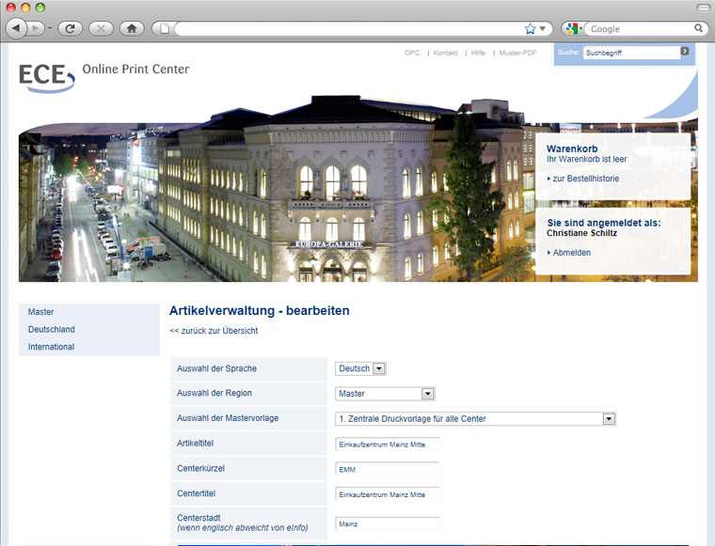The image size is (715, 546).
Task: Submit site search with arrow icon
Action: tap(685, 52)
